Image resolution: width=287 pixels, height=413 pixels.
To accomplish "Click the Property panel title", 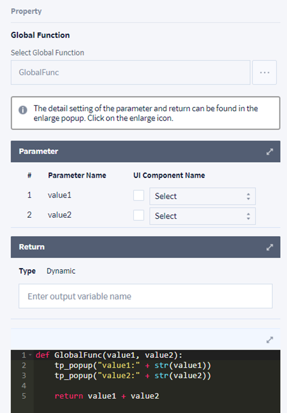I will click(x=26, y=11).
